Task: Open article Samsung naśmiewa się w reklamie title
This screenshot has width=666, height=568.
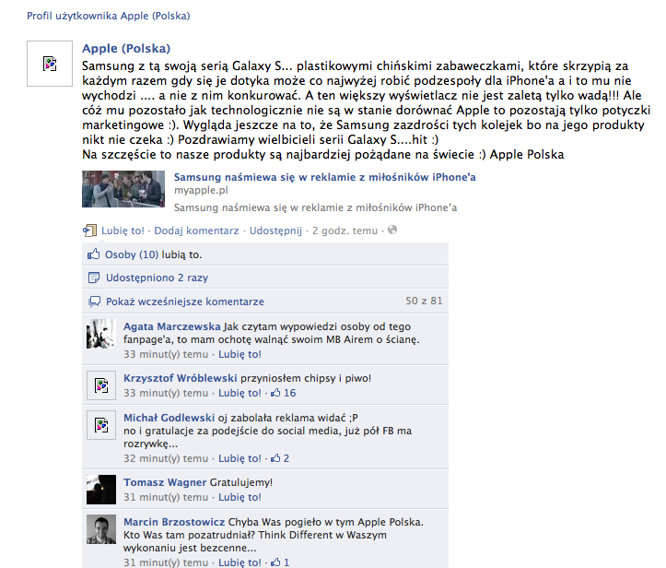Action: click(324, 177)
